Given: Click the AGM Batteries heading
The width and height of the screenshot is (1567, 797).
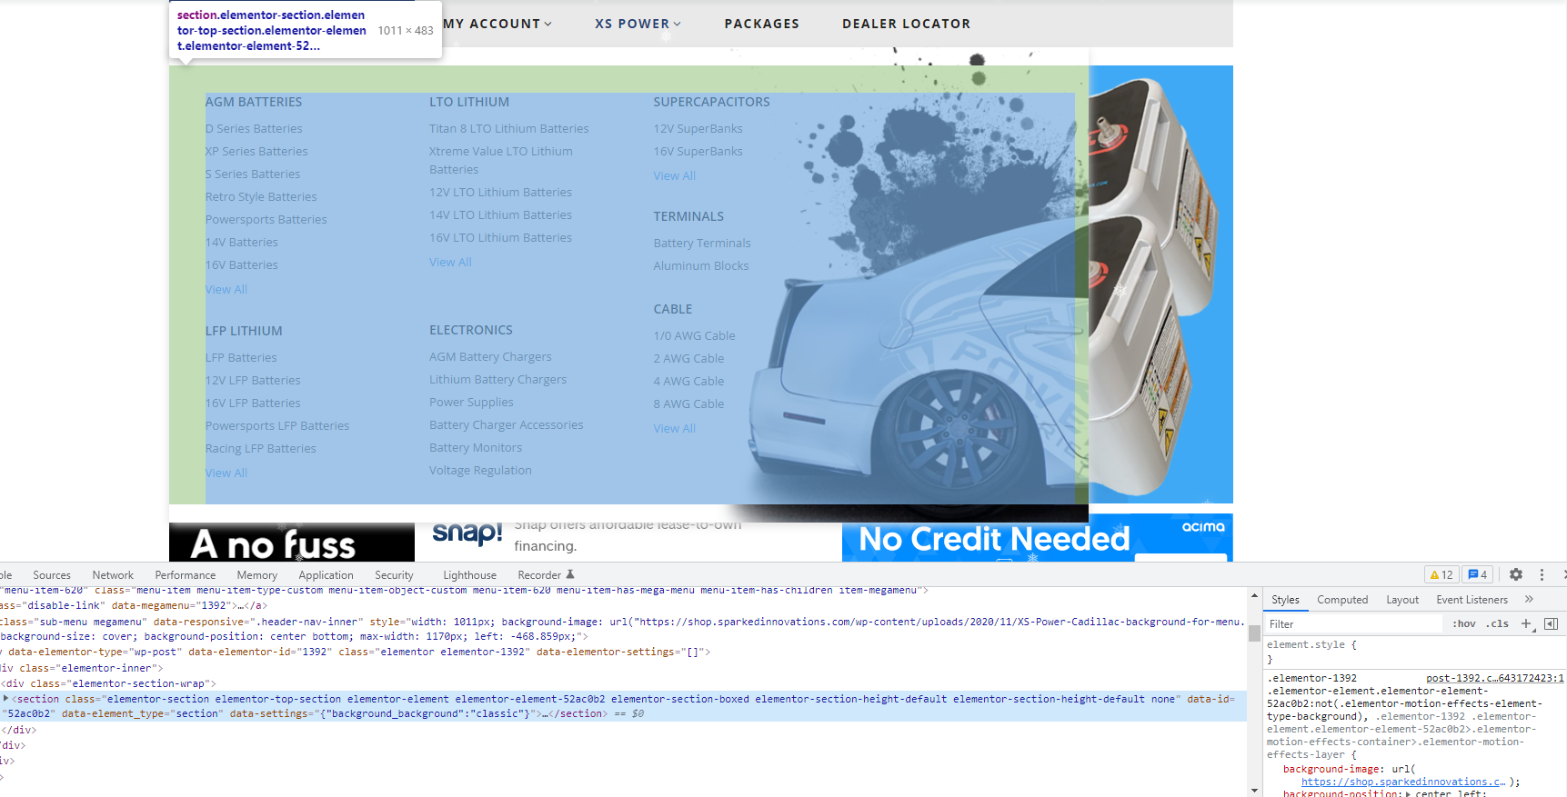Looking at the screenshot, I should (254, 102).
